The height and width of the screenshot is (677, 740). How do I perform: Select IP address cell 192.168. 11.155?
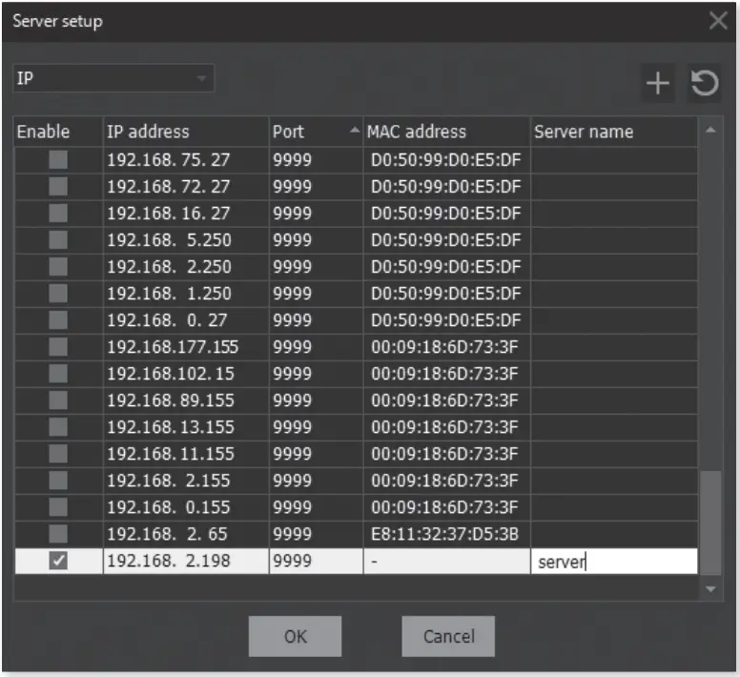pyautogui.click(x=186, y=454)
